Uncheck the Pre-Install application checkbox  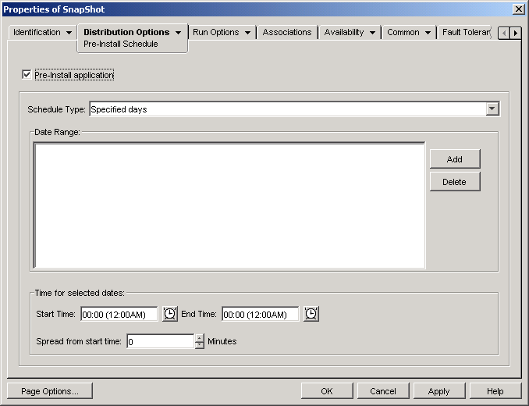click(27, 75)
